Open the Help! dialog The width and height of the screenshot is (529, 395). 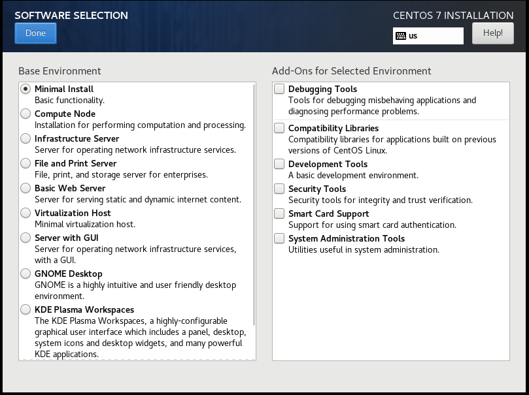tap(492, 33)
